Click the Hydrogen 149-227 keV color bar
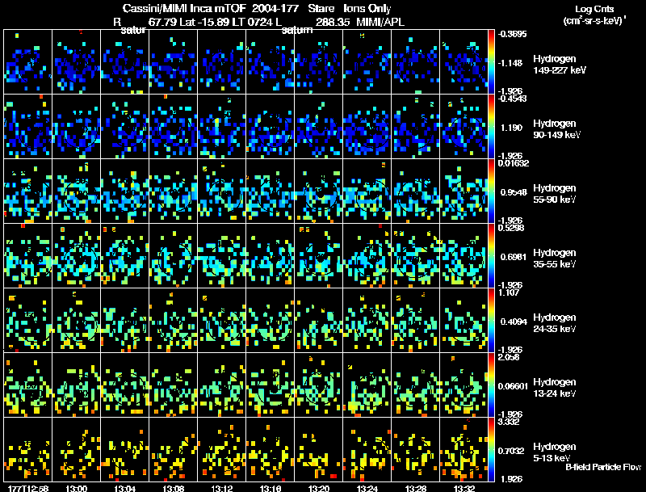The image size is (646, 492). pyautogui.click(x=491, y=62)
